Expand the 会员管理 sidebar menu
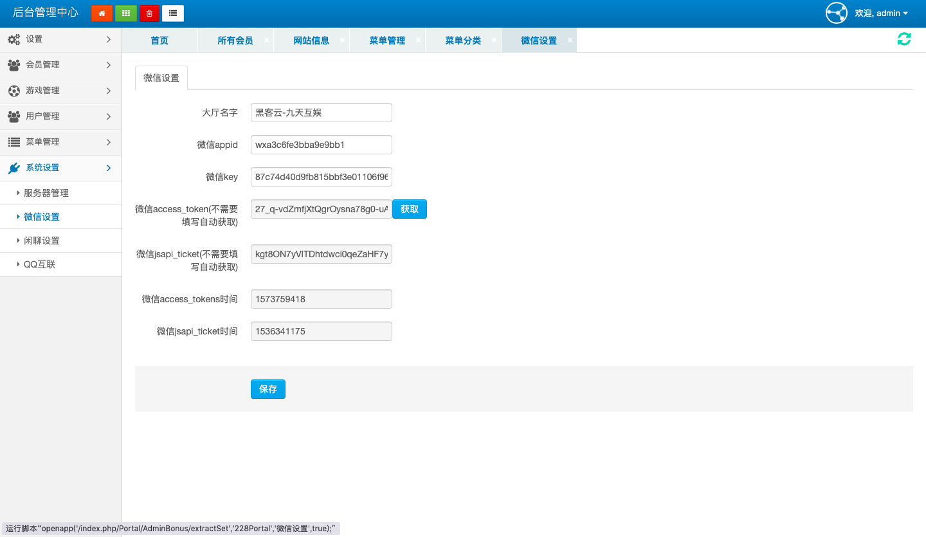The height and width of the screenshot is (537, 926). (60, 65)
